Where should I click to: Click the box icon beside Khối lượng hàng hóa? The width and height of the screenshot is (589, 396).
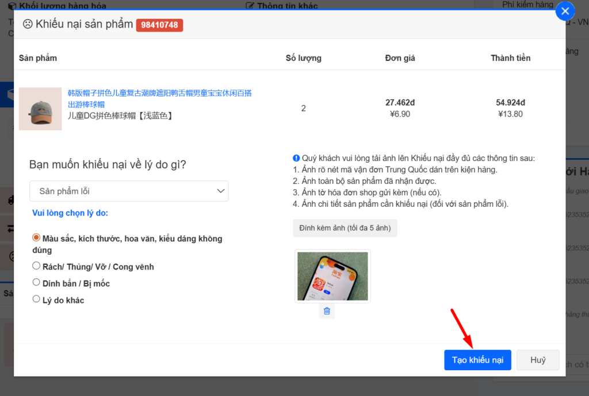tap(12, 6)
